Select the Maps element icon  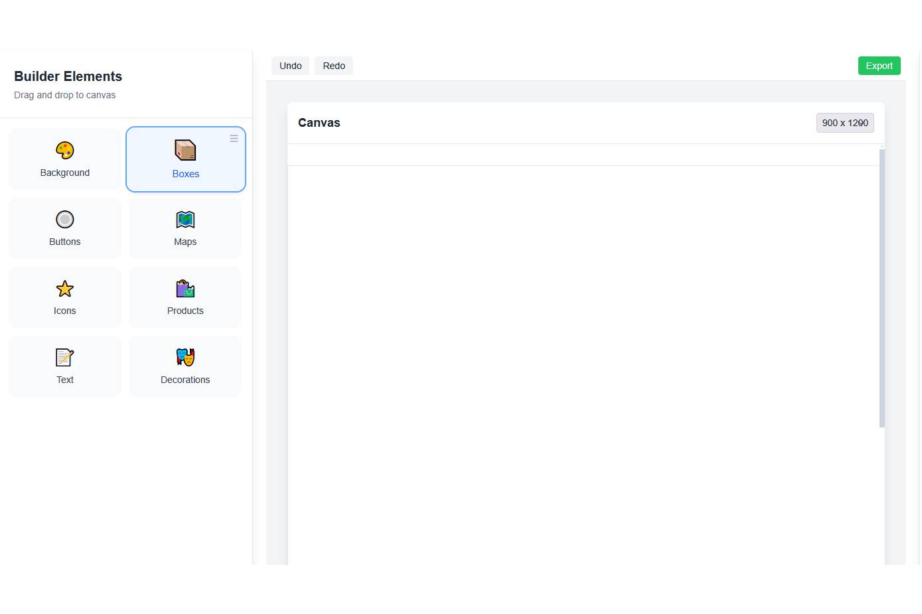[x=185, y=219]
